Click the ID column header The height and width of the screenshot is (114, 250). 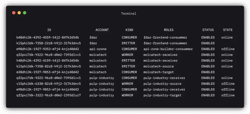[49, 30]
